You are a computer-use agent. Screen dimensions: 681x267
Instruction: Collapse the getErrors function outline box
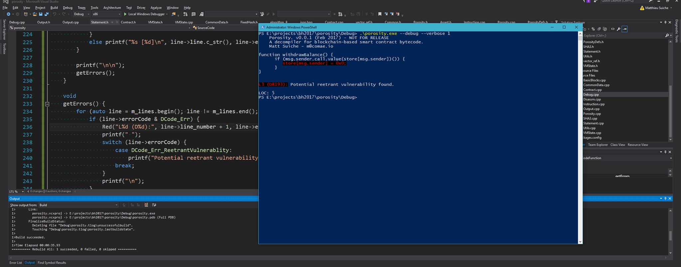47,104
